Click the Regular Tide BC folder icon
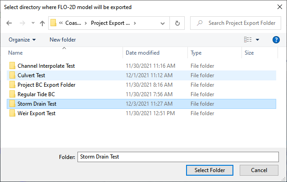Screen dimensions: 287x182 12,94
